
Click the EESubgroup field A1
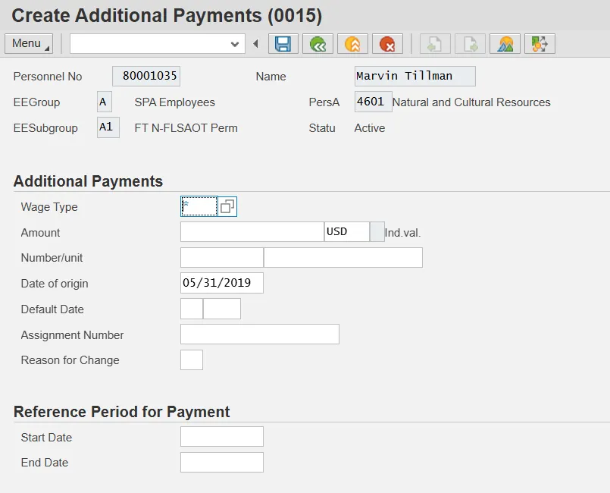click(108, 127)
